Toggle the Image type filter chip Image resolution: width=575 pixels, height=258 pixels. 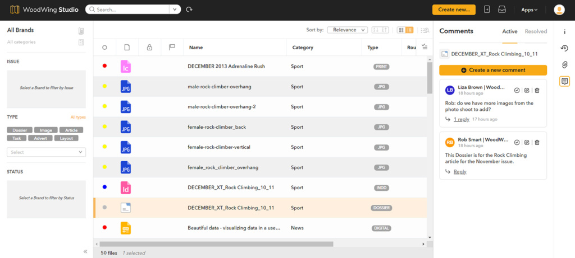[45, 130]
